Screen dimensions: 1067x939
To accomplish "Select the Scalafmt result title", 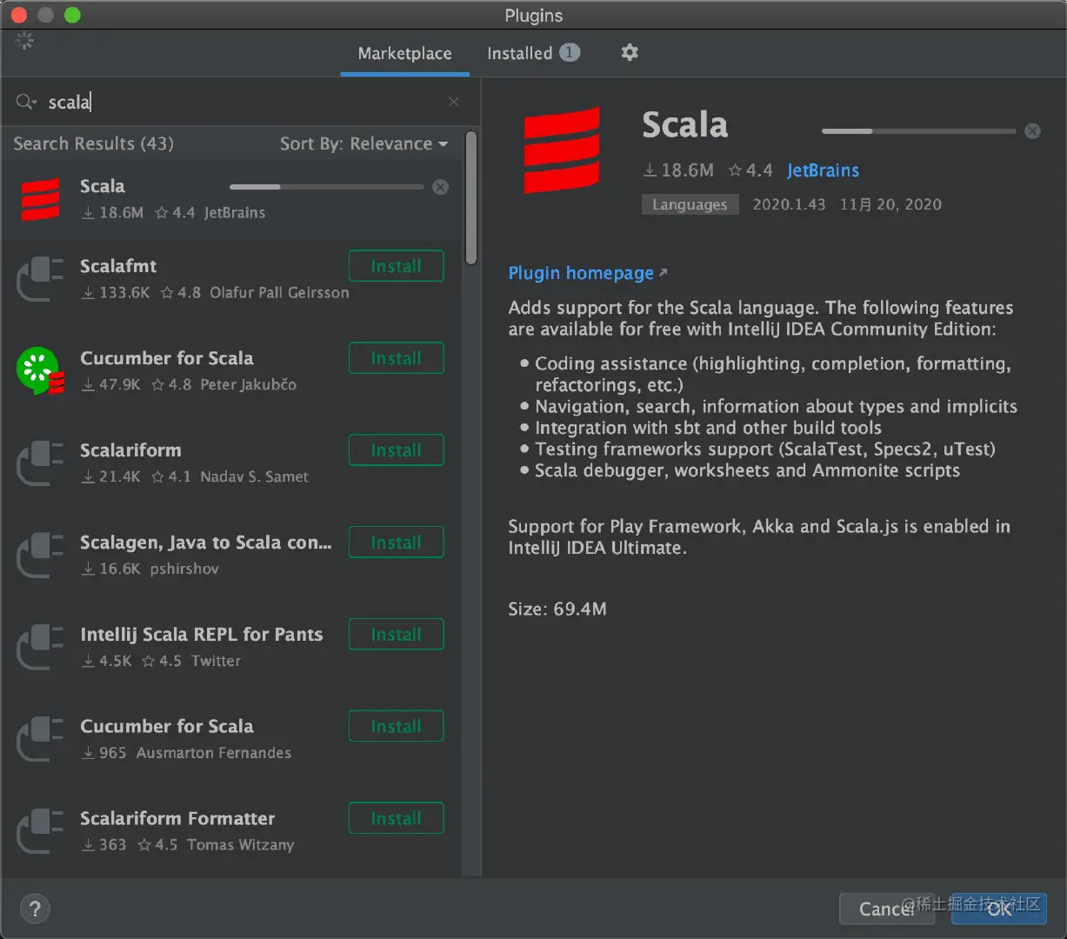I will point(118,266).
